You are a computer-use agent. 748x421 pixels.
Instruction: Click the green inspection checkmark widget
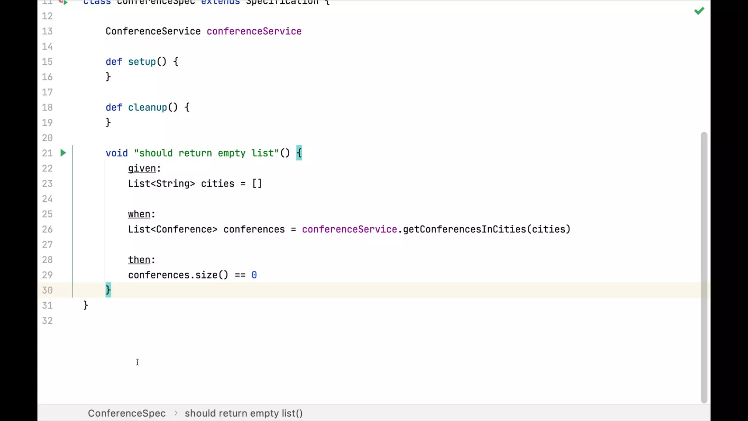699,11
